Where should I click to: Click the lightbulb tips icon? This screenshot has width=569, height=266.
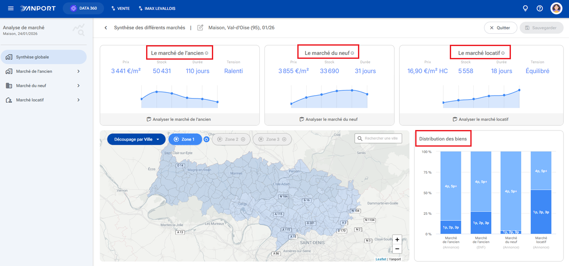[x=525, y=9]
